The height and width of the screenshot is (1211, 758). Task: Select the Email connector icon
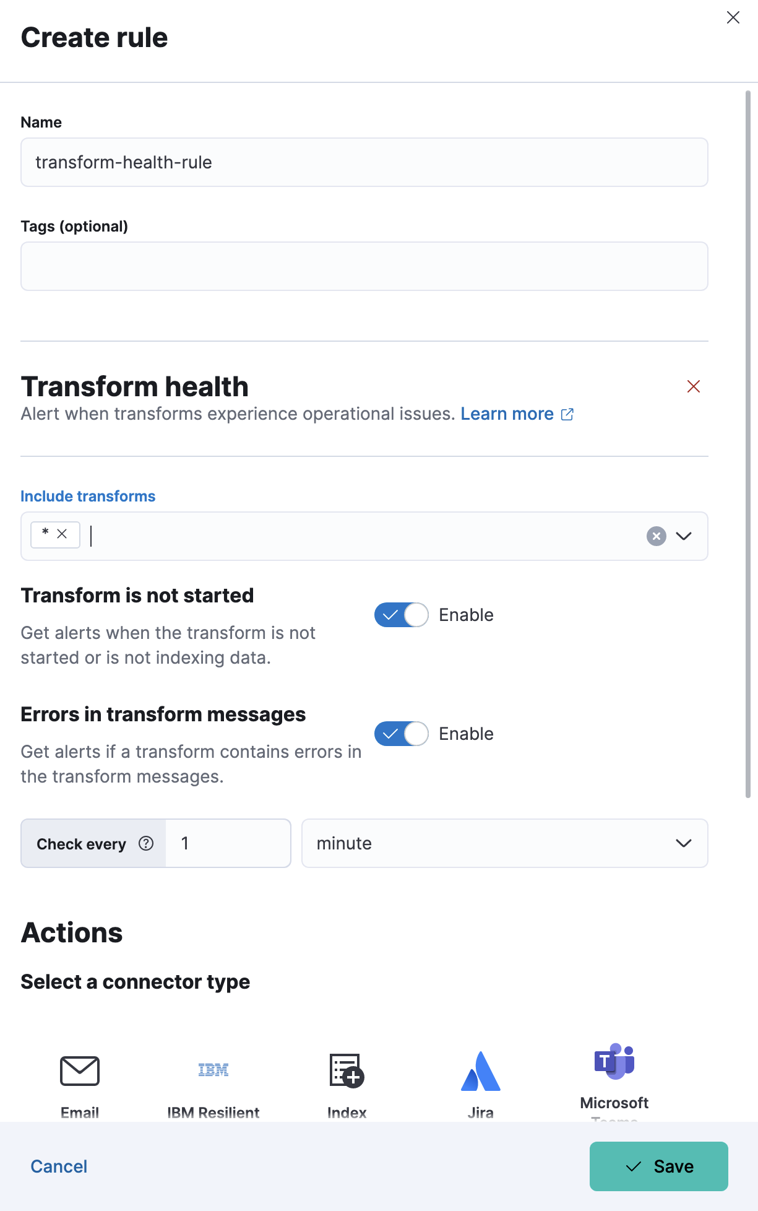tap(80, 1071)
